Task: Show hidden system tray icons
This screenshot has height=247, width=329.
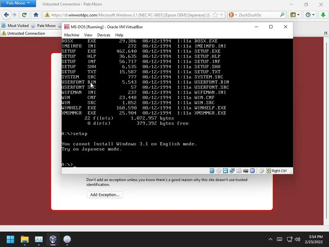Action: coord(271,239)
